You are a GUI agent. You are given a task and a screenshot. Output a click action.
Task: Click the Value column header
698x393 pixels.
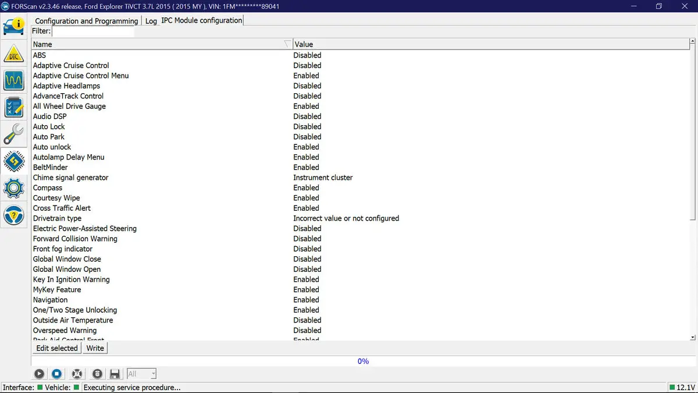491,44
